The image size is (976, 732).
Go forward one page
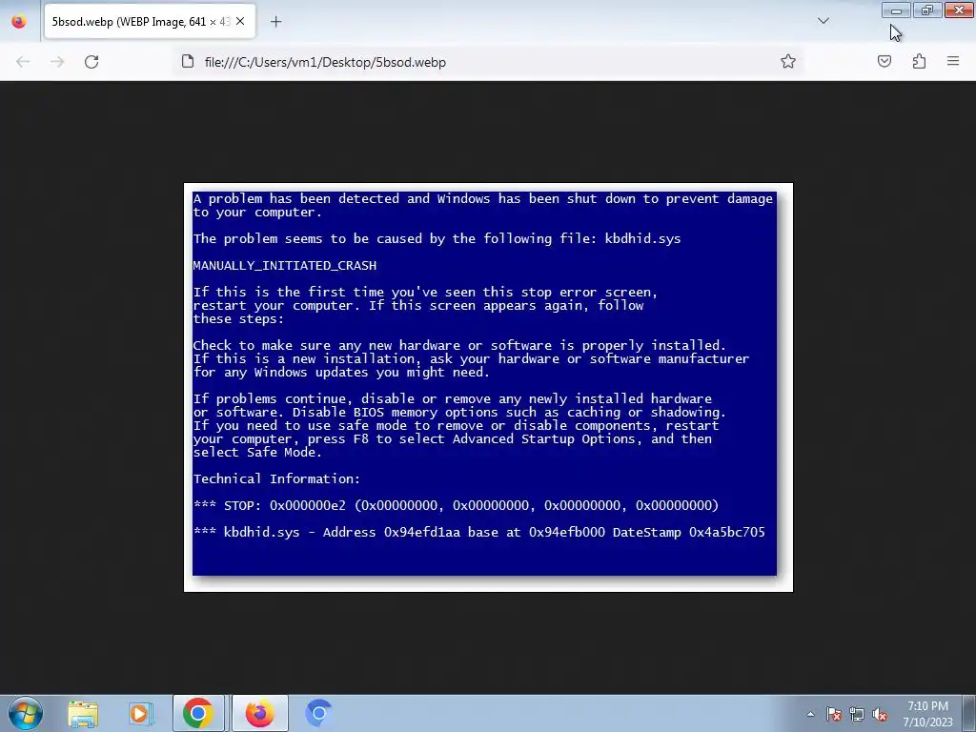pos(57,62)
